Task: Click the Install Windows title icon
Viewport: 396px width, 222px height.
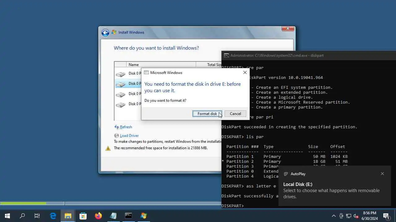Action: 114,32
